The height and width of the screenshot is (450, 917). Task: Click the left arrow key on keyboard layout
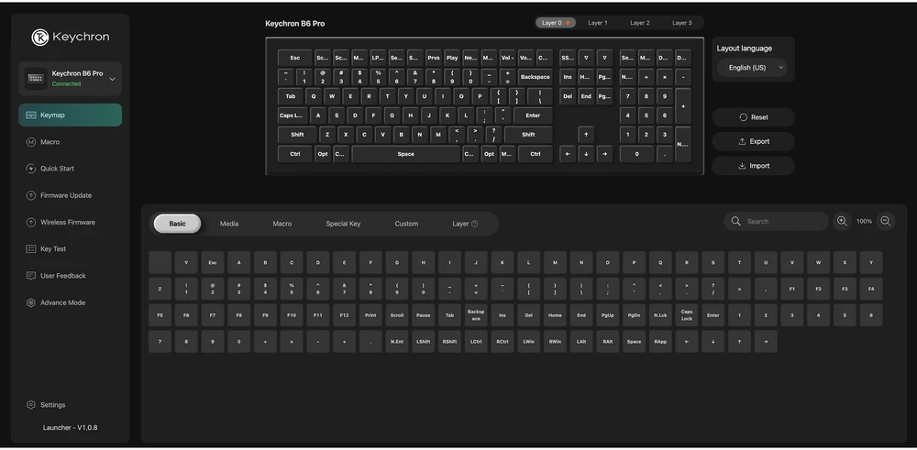click(x=568, y=154)
